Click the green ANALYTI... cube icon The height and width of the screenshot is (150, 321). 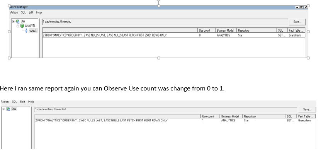(22, 26)
